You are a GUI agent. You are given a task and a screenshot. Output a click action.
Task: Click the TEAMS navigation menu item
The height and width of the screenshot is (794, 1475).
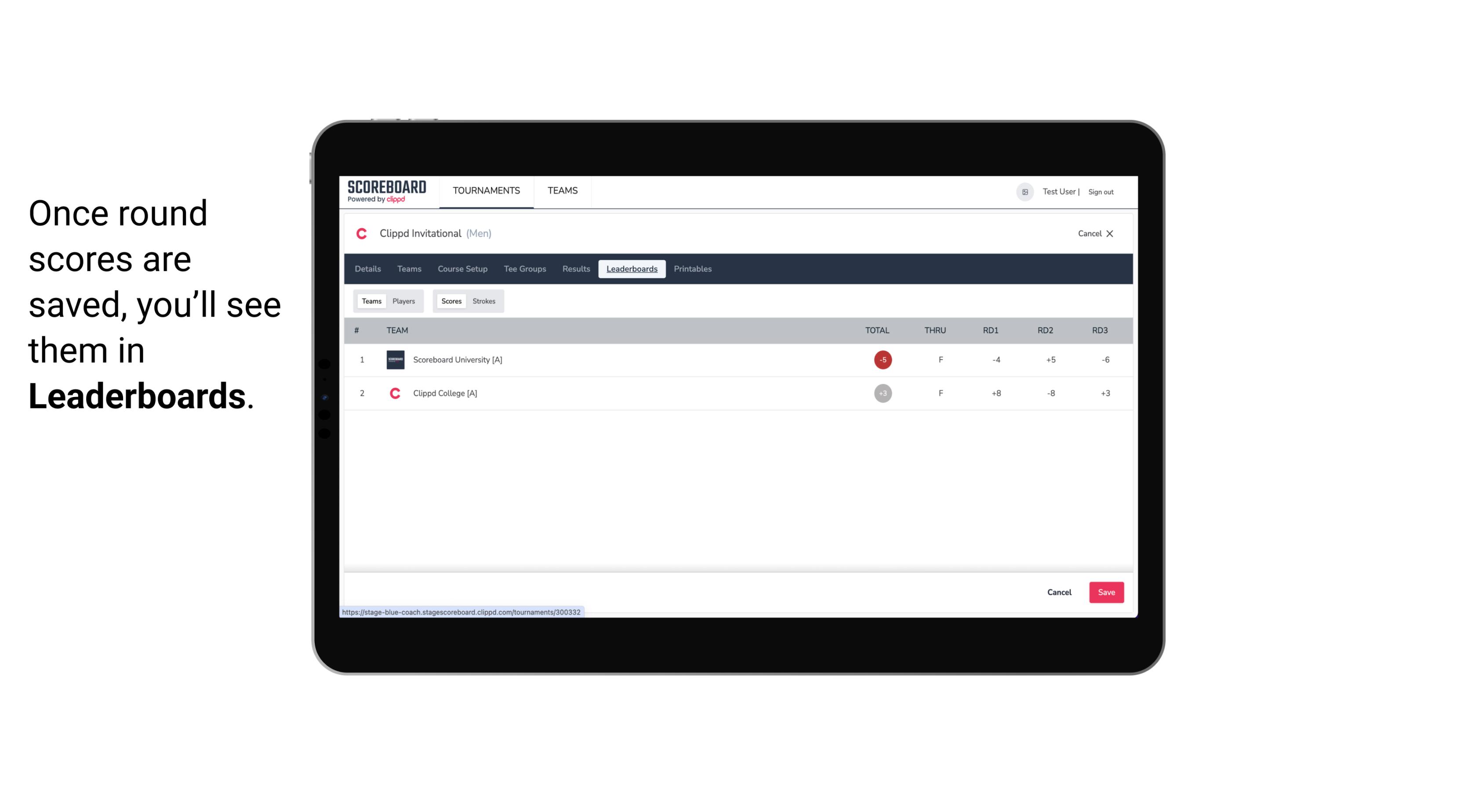(564, 191)
